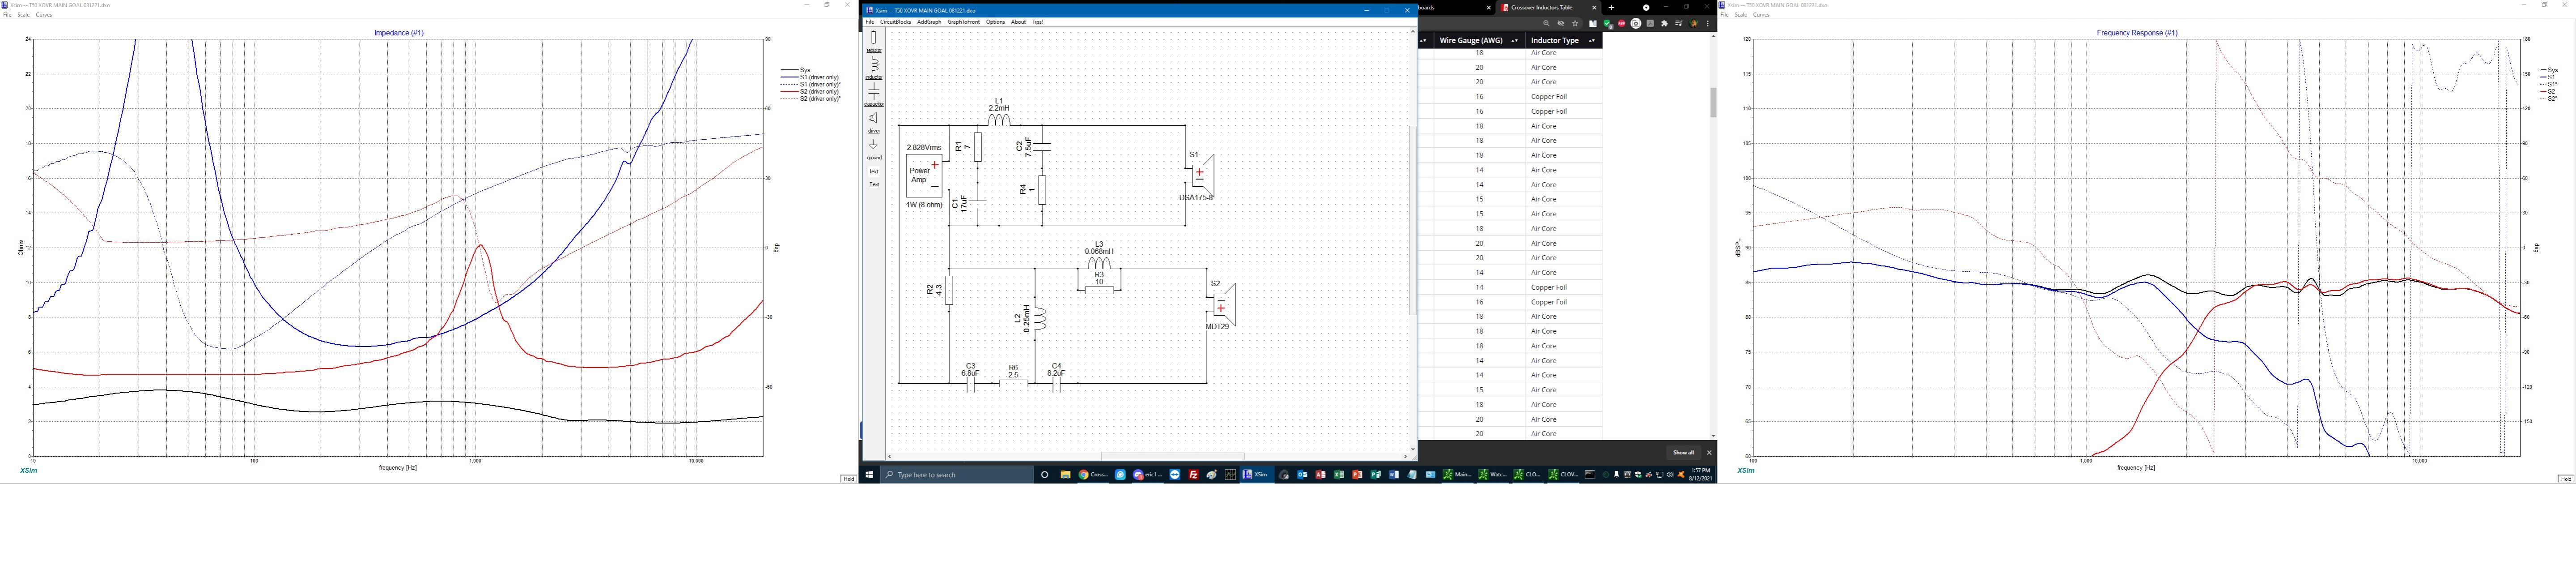Click Hold button in Impedance window
The width and height of the screenshot is (2576, 565).
coord(848,479)
